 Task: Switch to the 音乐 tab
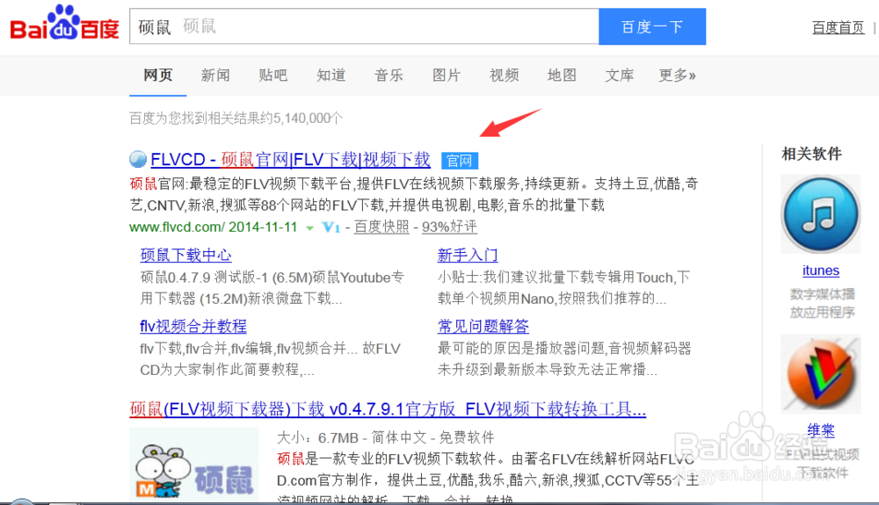point(389,75)
